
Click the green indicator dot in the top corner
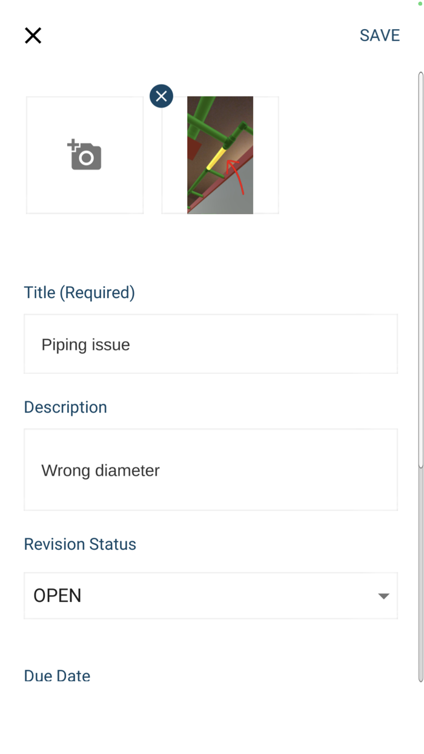420,4
